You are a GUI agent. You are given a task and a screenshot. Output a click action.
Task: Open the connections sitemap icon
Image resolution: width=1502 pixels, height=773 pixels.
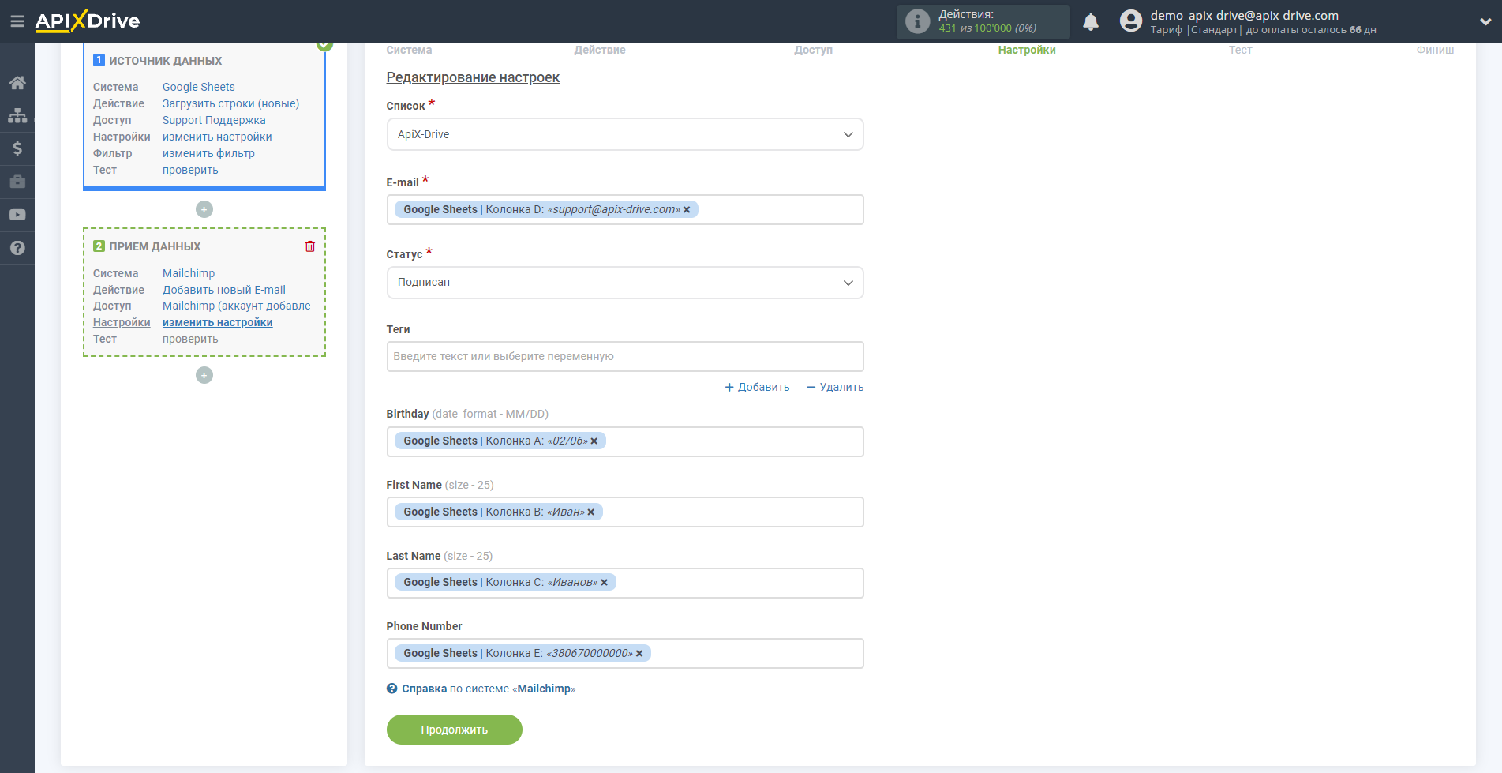[x=17, y=116]
